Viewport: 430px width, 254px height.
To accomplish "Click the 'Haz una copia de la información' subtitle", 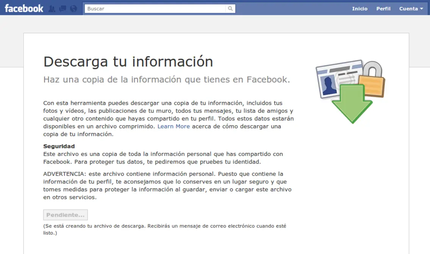I will pos(166,79).
